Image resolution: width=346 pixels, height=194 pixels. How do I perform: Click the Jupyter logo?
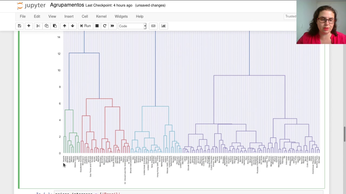tap(31, 5)
